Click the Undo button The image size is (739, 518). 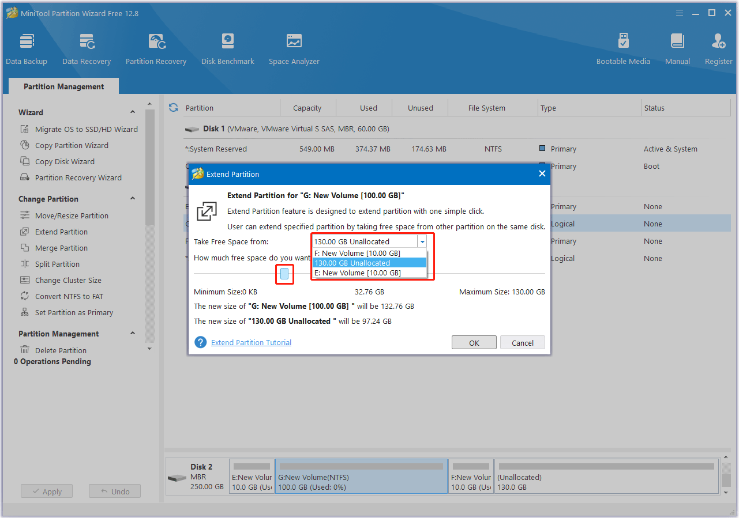115,491
